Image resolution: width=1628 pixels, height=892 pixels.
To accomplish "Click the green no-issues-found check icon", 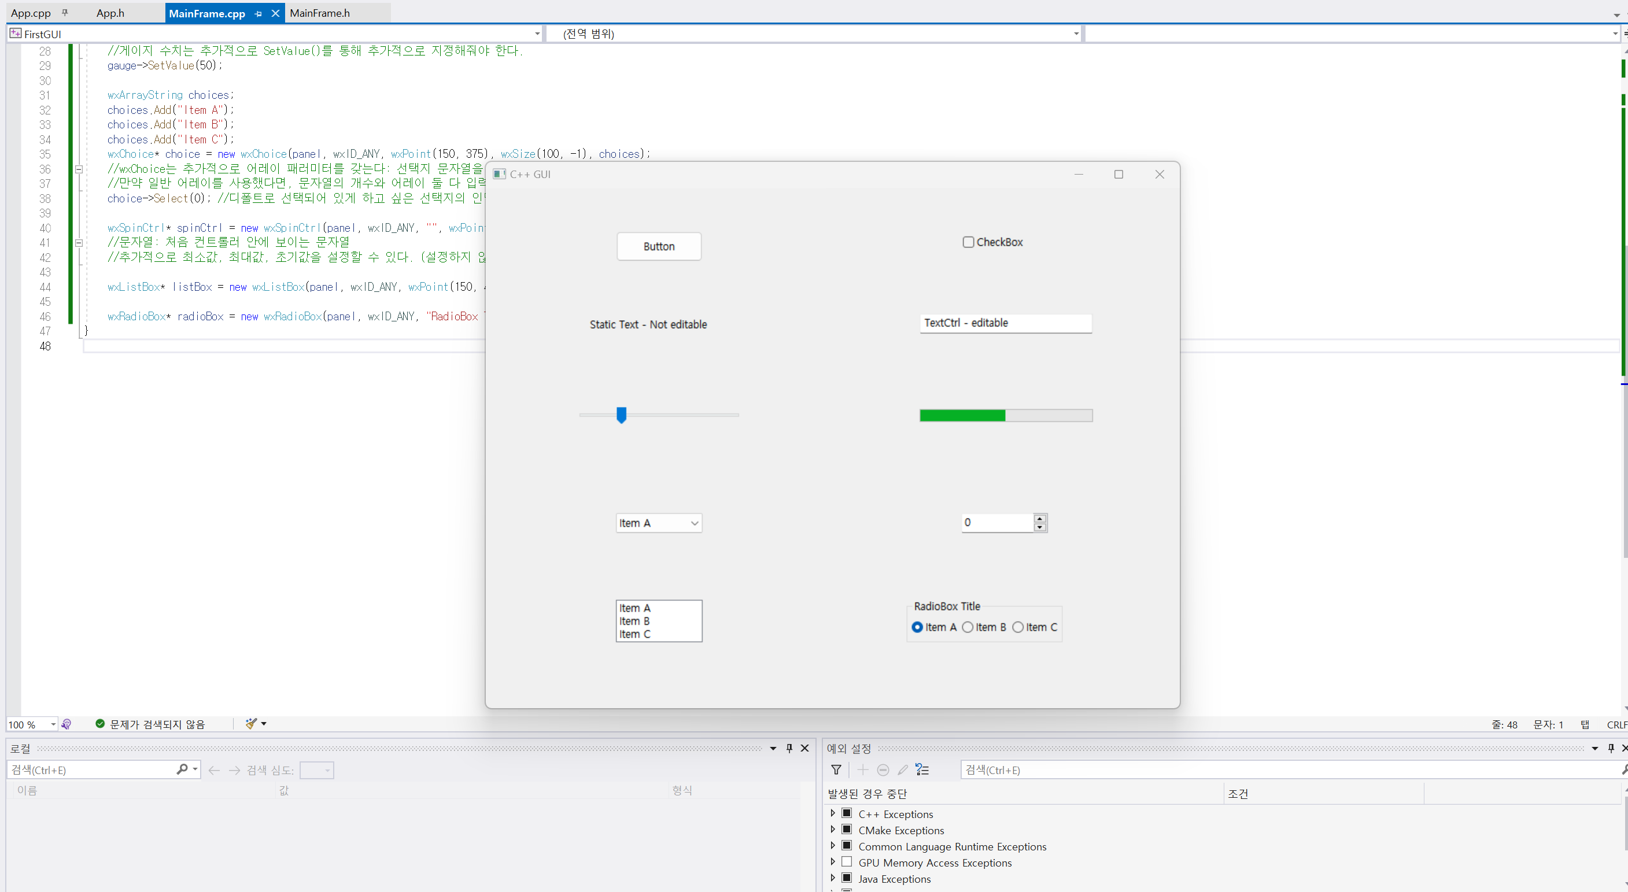I will point(100,723).
